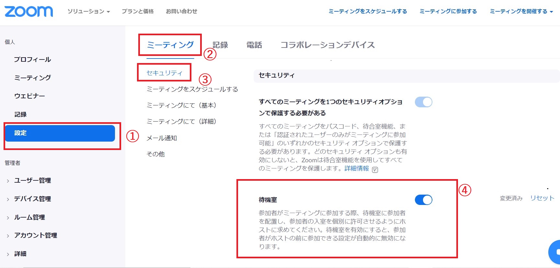
Task: Click the 個人 sidebar heading
Action: 10,42
